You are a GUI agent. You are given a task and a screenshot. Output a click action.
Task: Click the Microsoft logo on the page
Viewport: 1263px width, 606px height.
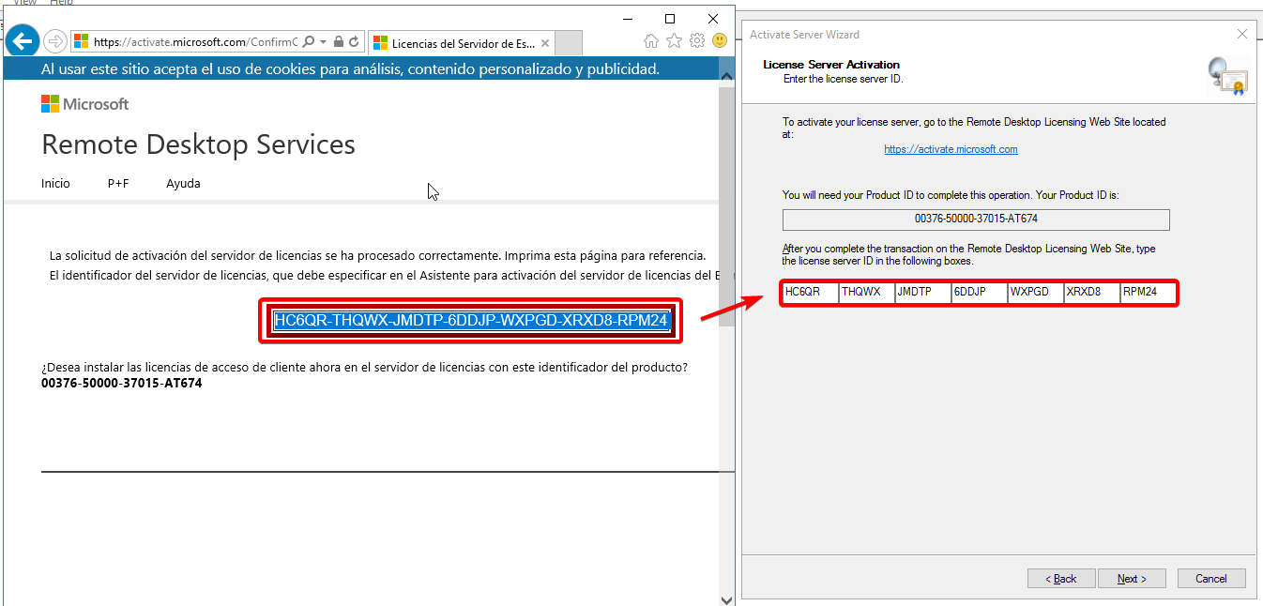coord(84,102)
